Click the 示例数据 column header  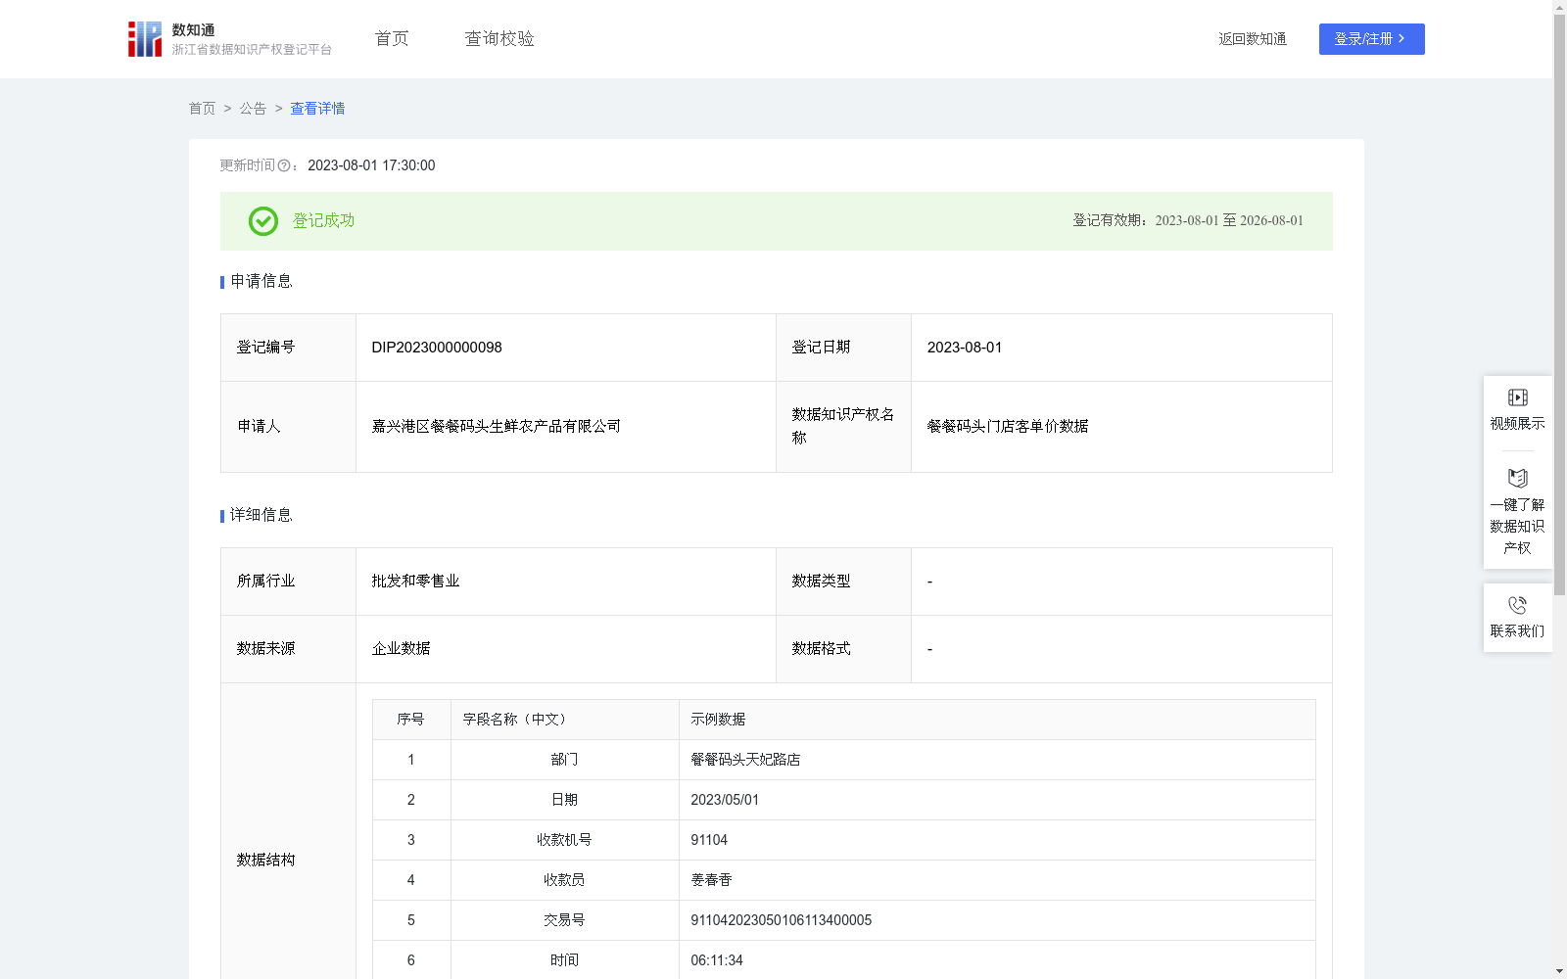click(997, 720)
